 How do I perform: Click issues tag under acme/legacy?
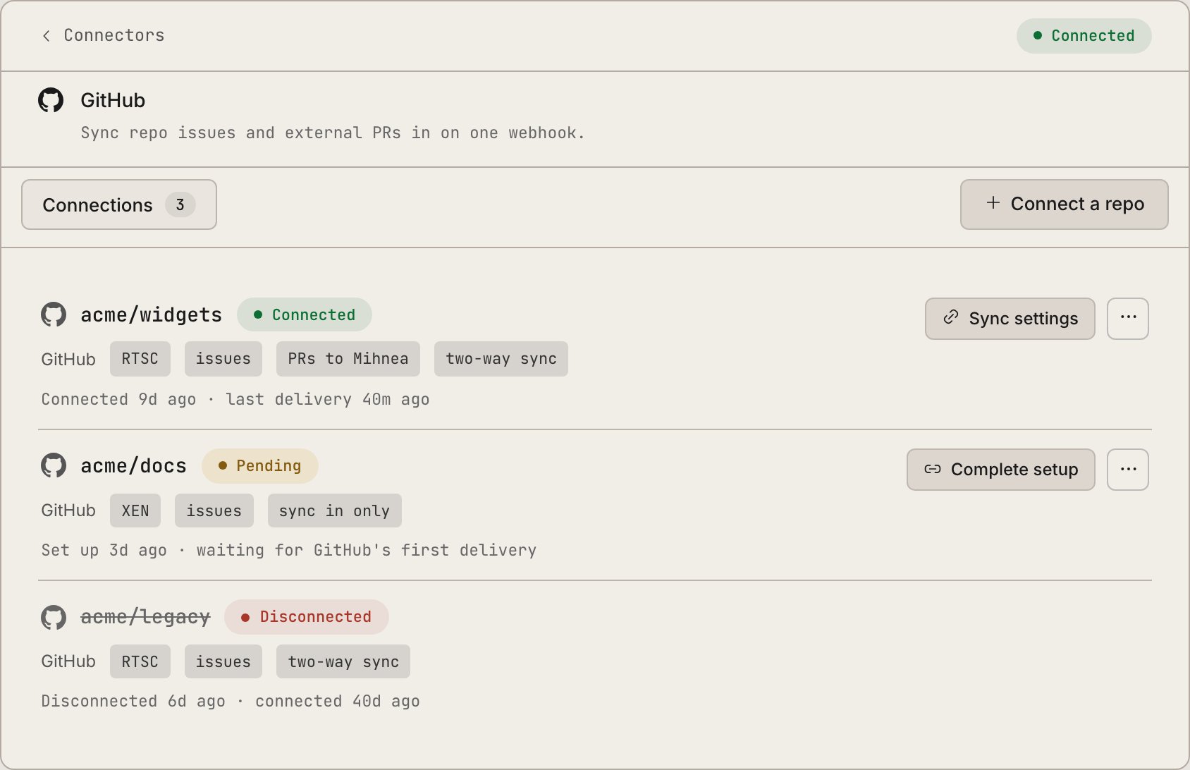(223, 661)
